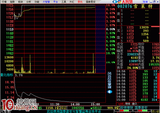Click the blue eye icon below 风云尽在掌握
The width and height of the screenshot is (160, 113).
pos(110,92)
